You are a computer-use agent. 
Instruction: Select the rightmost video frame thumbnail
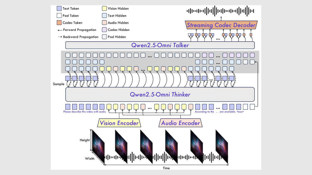tap(222, 146)
